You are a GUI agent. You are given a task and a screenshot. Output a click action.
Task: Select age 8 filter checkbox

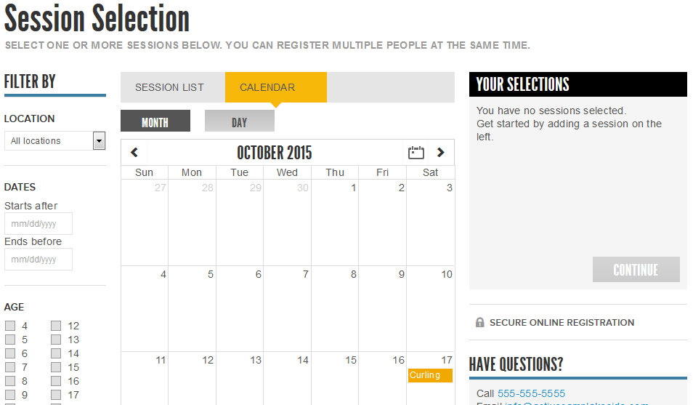tap(10, 381)
